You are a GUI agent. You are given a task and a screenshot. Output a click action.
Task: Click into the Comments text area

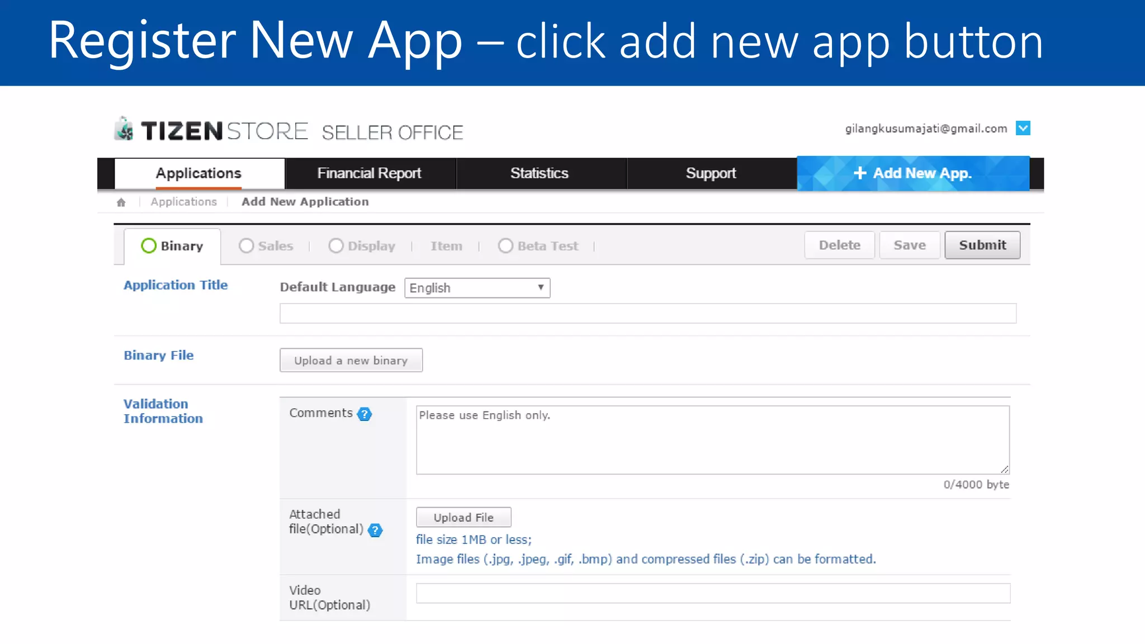[713, 440]
